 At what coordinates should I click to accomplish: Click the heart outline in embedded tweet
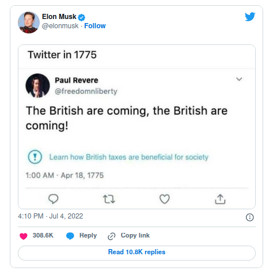(165, 199)
